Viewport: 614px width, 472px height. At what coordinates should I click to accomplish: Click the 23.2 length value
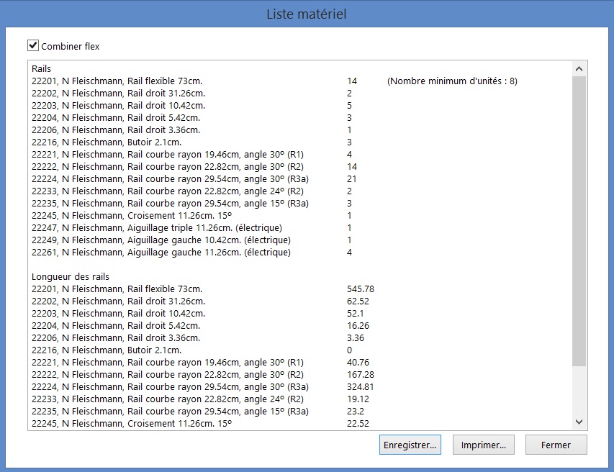point(355,412)
